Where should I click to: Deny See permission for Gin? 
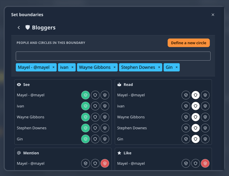point(105,139)
